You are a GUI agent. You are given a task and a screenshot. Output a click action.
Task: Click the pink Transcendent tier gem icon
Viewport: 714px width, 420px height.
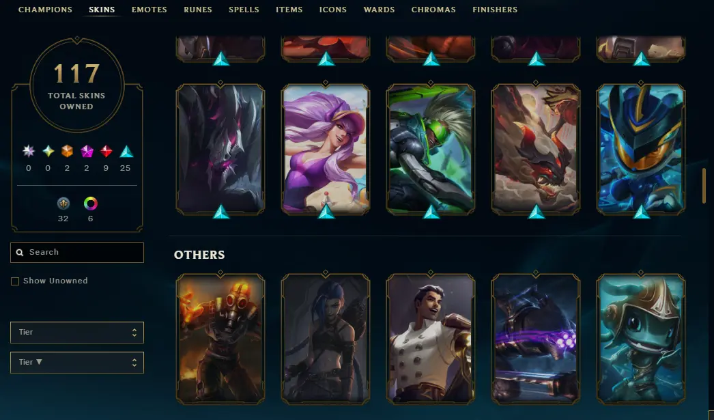pyautogui.click(x=87, y=151)
